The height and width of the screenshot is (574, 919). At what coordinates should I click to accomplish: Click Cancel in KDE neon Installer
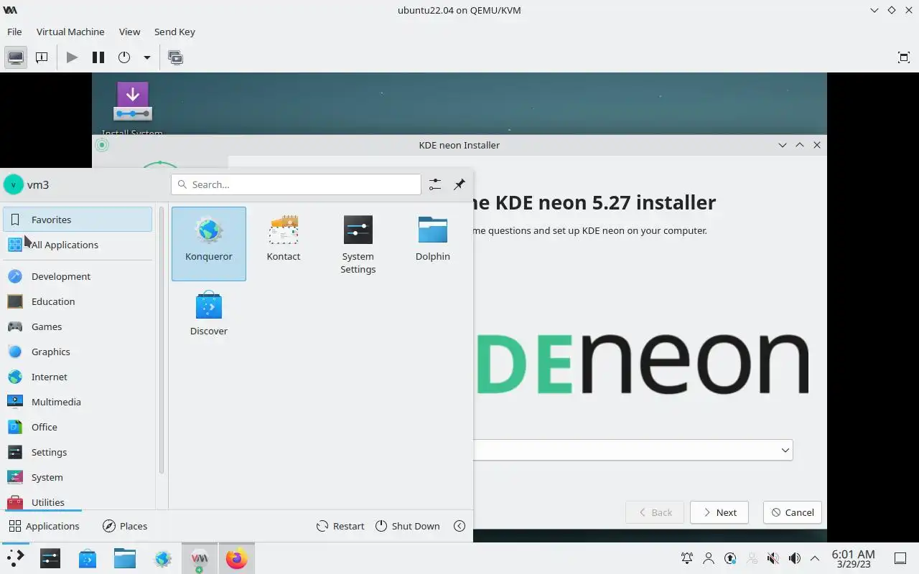(x=793, y=512)
